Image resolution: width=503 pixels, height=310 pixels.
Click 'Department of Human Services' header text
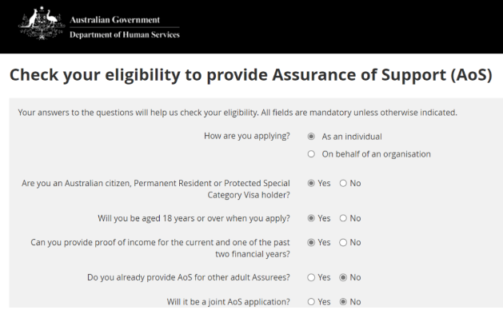pos(125,34)
